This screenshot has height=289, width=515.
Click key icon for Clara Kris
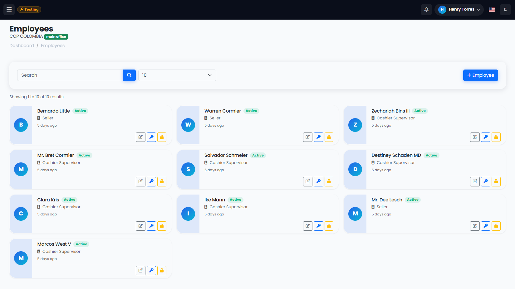(x=151, y=226)
